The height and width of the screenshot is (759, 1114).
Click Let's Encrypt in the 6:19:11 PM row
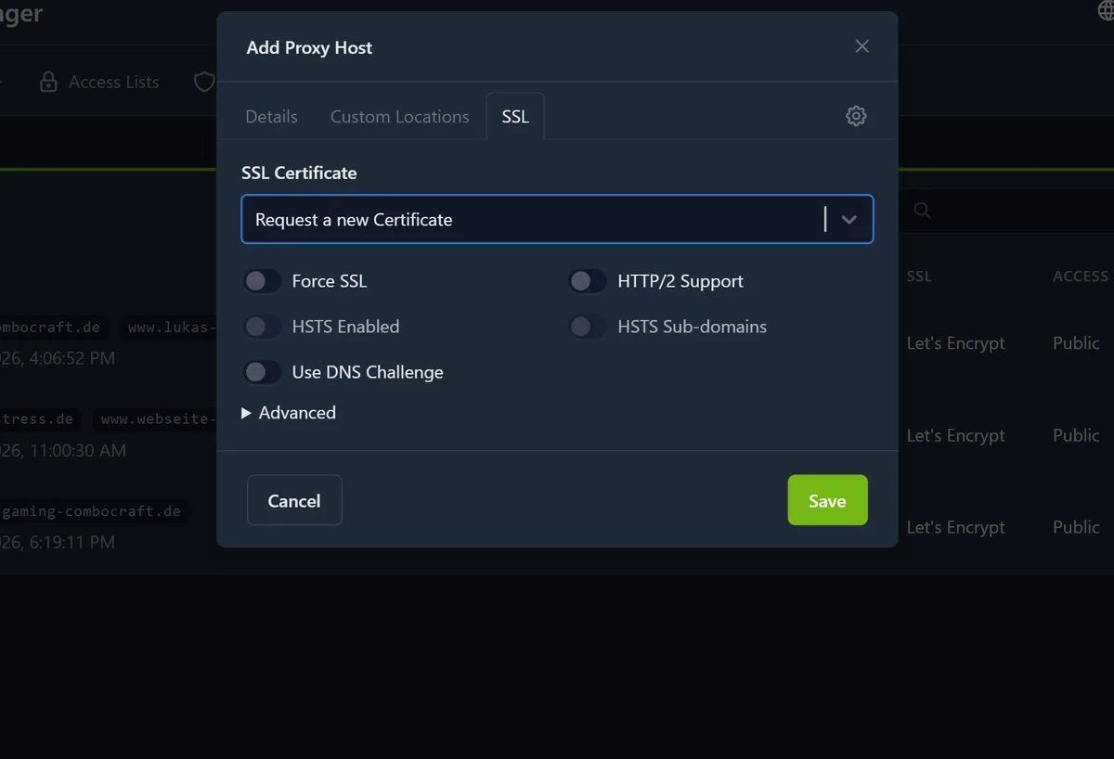(956, 527)
